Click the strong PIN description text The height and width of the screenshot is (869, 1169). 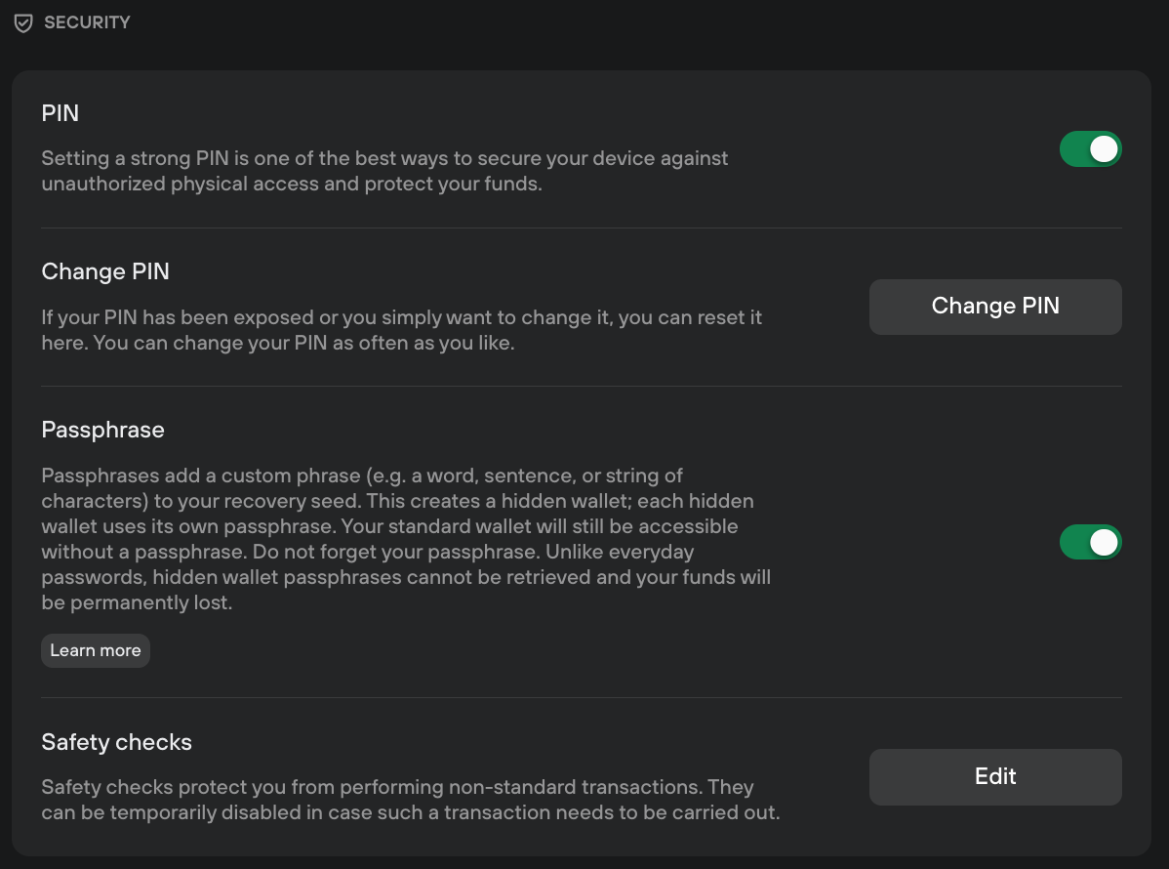click(384, 171)
